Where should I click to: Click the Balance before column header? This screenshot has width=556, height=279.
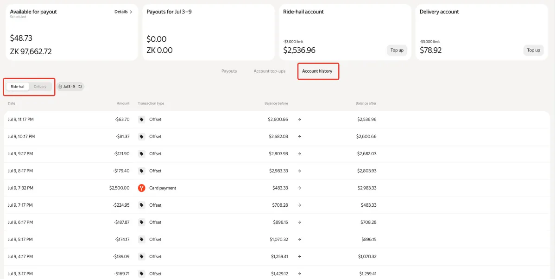276,103
